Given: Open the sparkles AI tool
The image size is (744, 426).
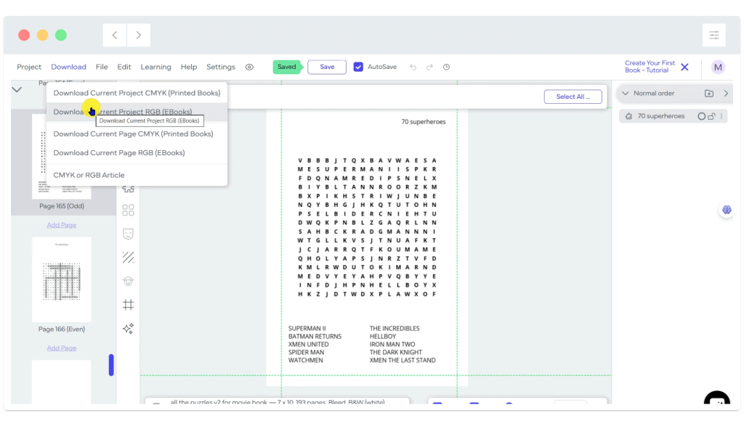Looking at the screenshot, I should coord(128,328).
